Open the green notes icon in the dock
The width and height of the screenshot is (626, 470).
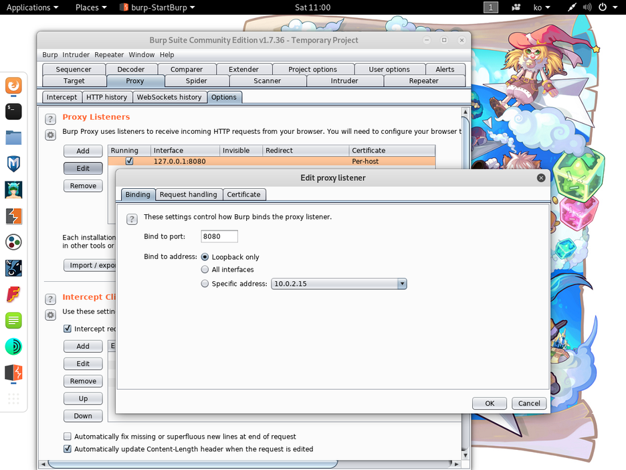[x=13, y=321]
